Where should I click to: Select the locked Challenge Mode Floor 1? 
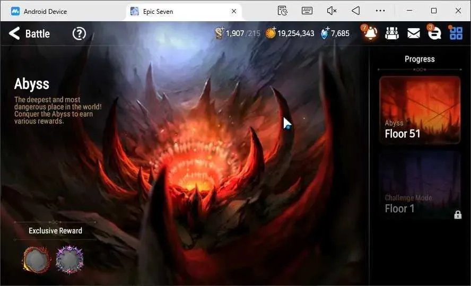point(420,186)
